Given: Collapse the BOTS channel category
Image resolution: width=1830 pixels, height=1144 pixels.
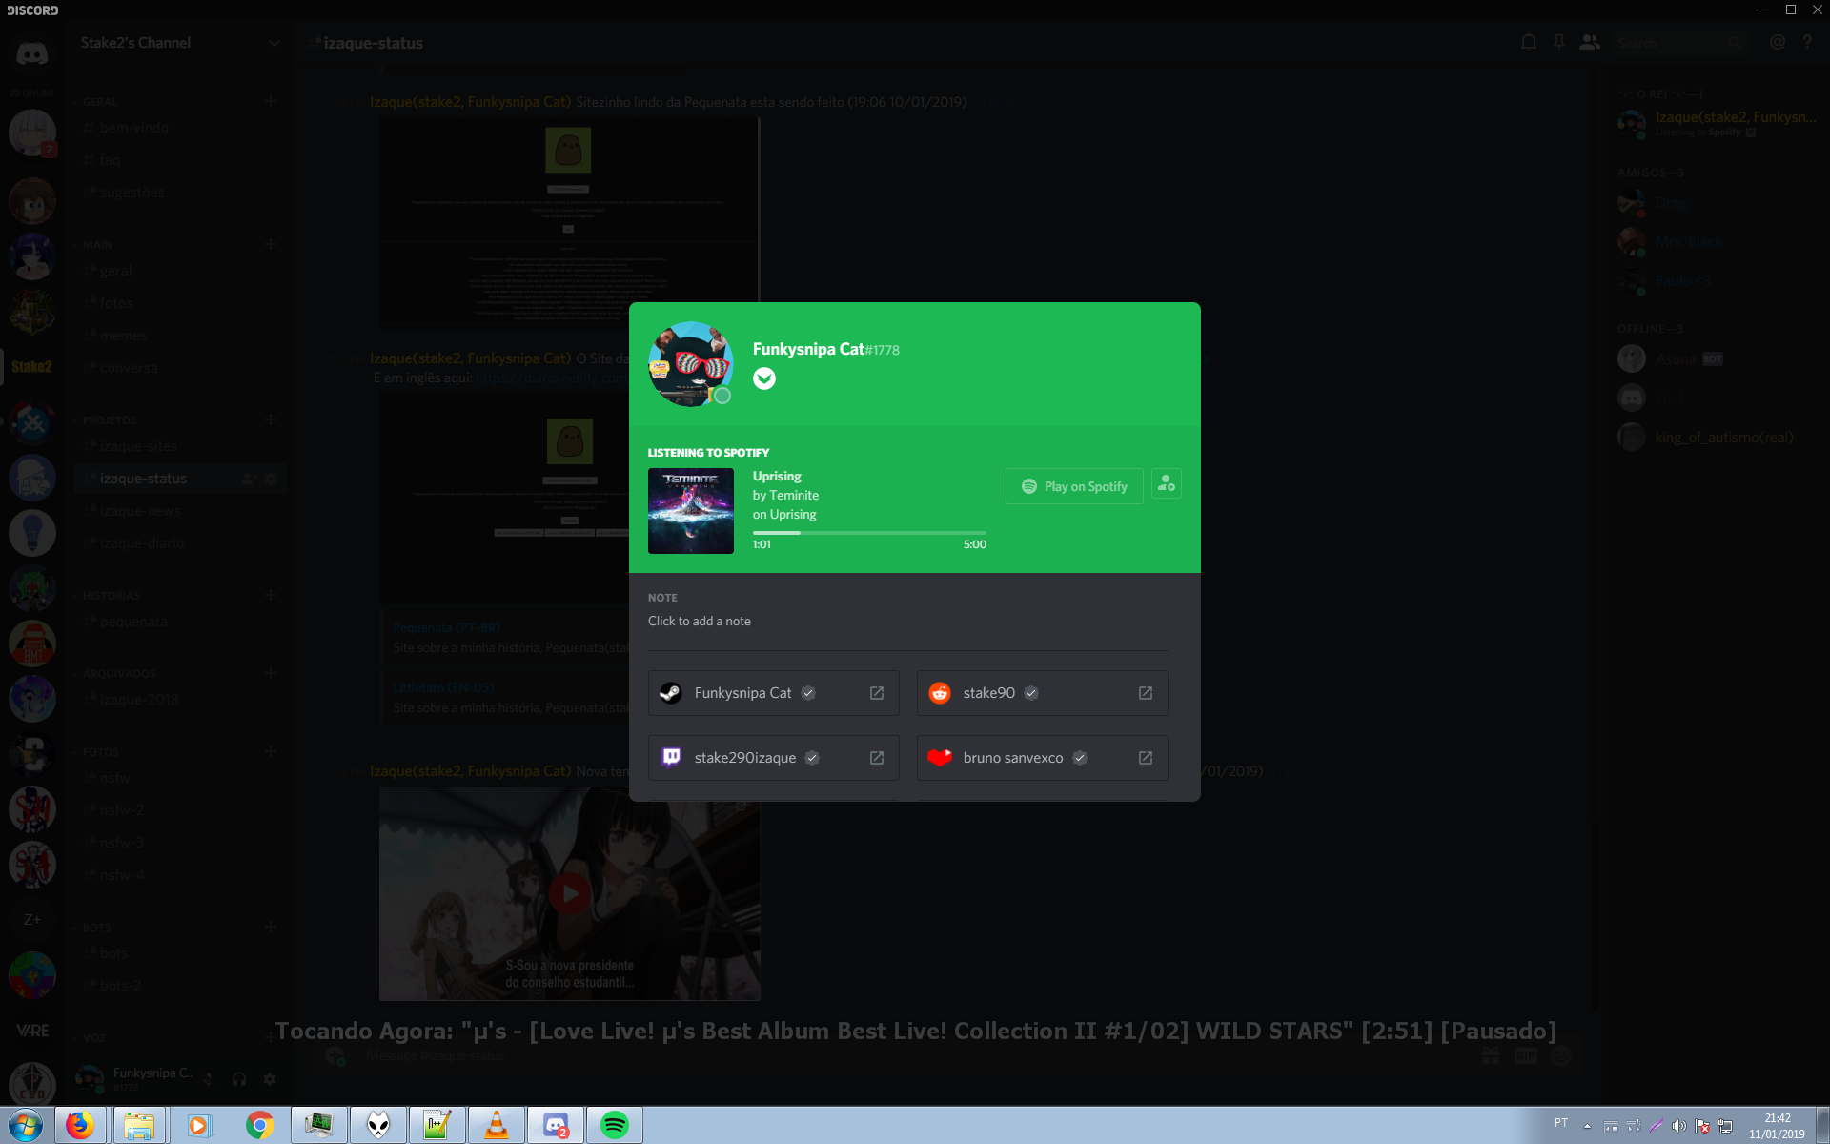Looking at the screenshot, I should (96, 928).
